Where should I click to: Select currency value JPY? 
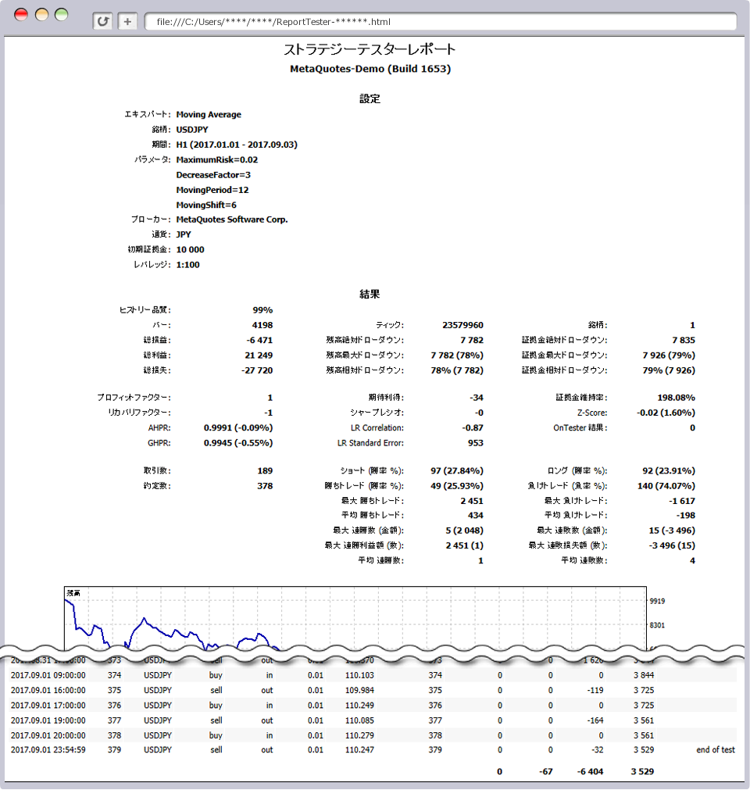184,234
